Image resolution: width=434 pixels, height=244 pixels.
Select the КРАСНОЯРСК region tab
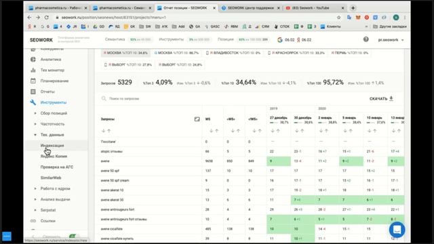tap(296, 53)
